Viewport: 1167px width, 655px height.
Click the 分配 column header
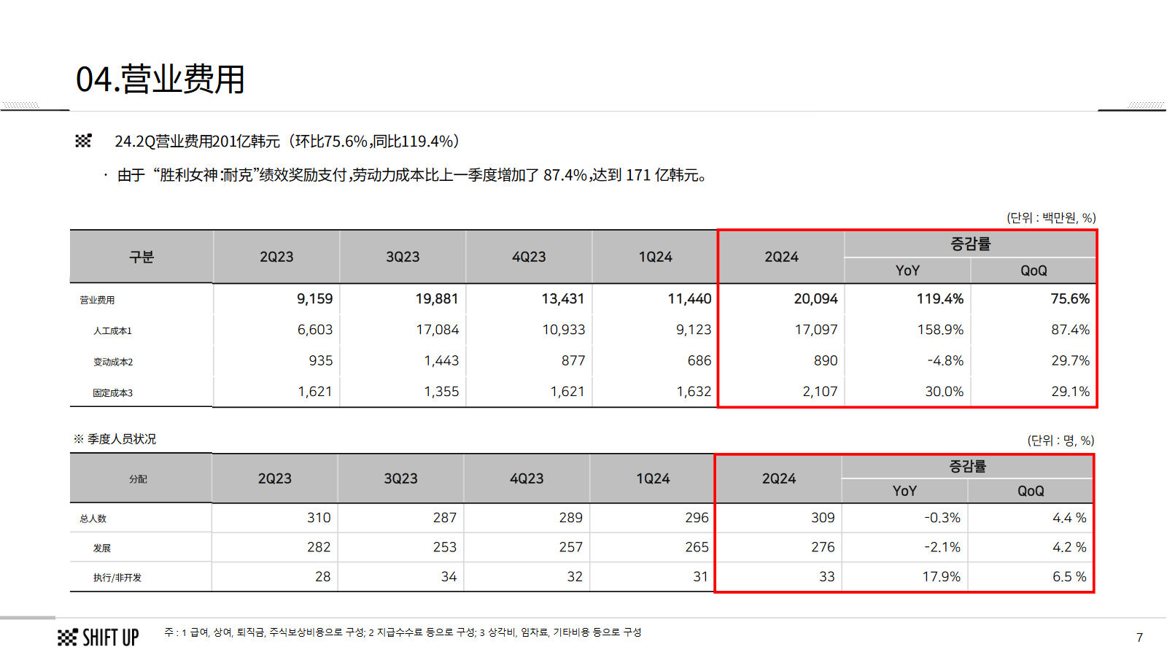pyautogui.click(x=139, y=479)
